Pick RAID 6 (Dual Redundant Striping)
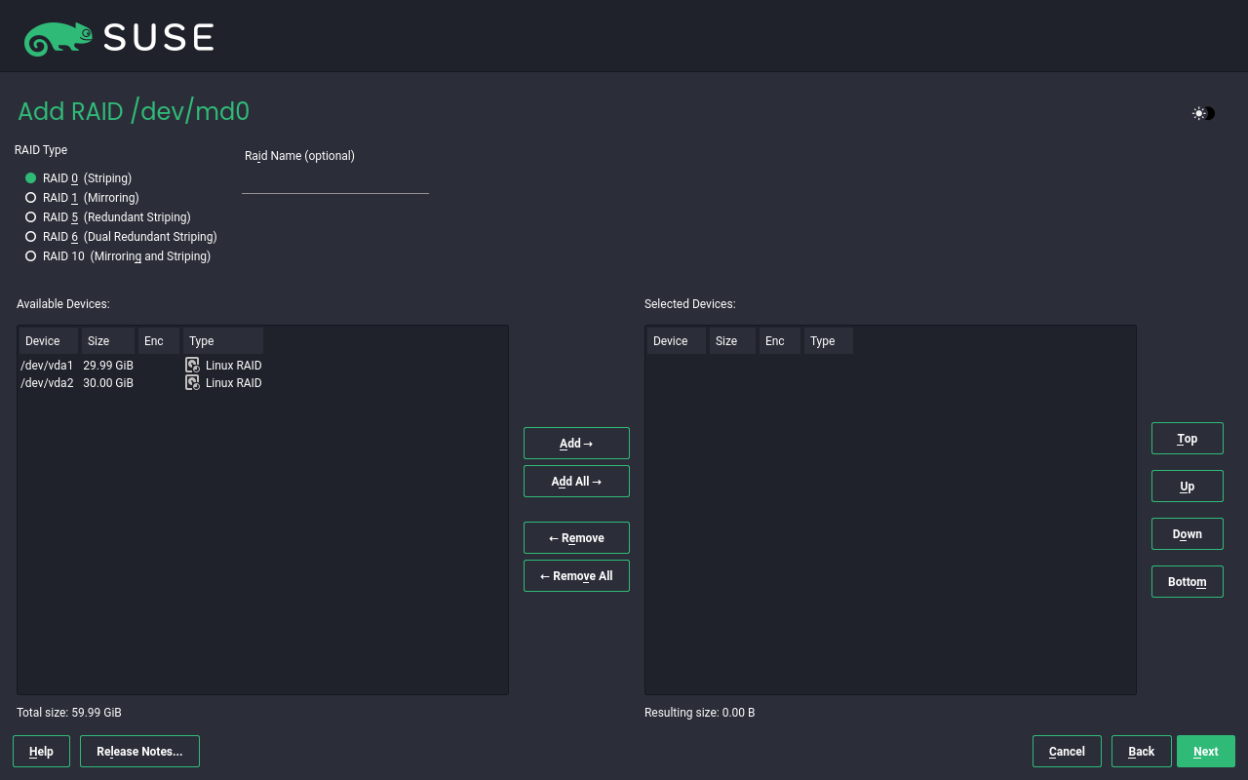Viewport: 1248px width, 780px height. tap(31, 237)
